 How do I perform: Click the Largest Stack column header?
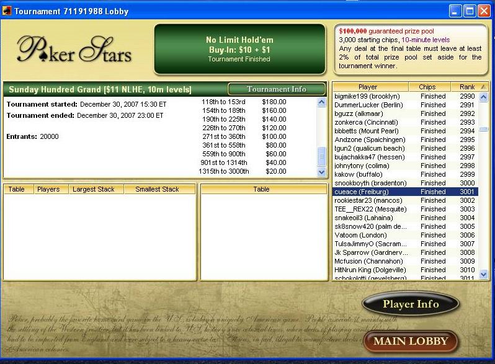point(96,189)
